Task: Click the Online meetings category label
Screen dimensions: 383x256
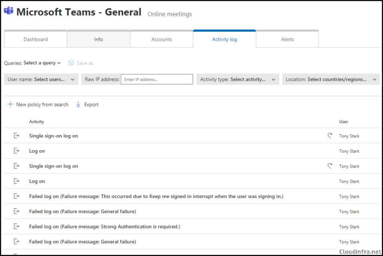Action: pyautogui.click(x=169, y=14)
